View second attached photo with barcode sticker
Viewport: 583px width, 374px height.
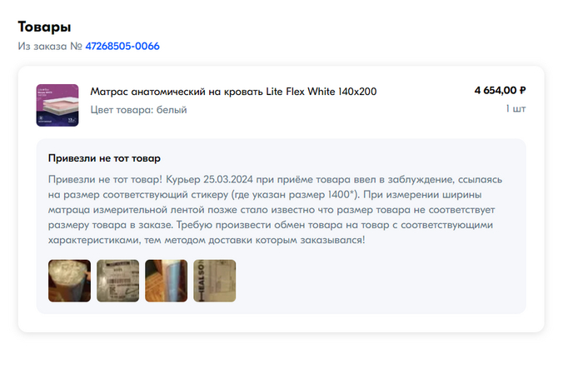click(x=118, y=281)
